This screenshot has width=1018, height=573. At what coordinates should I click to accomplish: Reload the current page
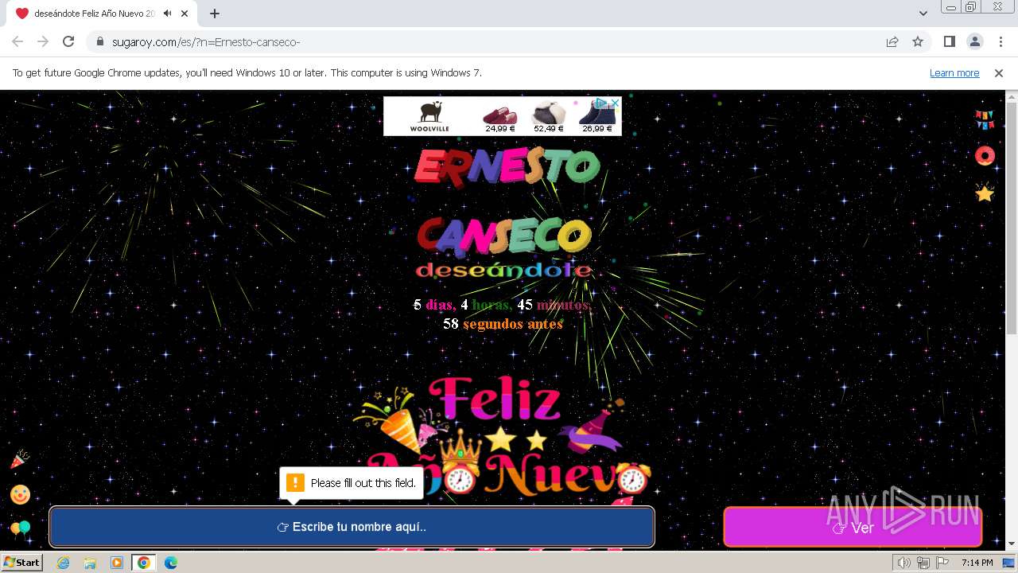(x=68, y=41)
